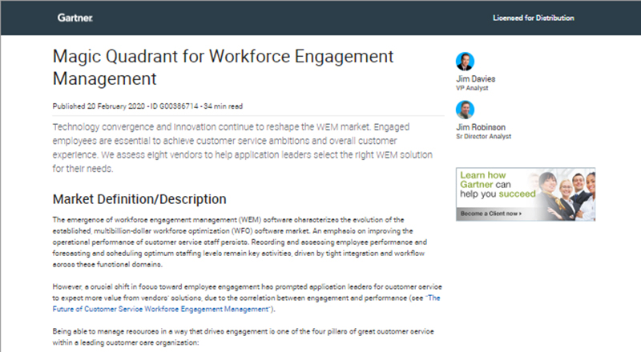Click the paragraph starting Being able to manage
Image resolution: width=641 pixels, height=352 pixels.
tap(244, 337)
